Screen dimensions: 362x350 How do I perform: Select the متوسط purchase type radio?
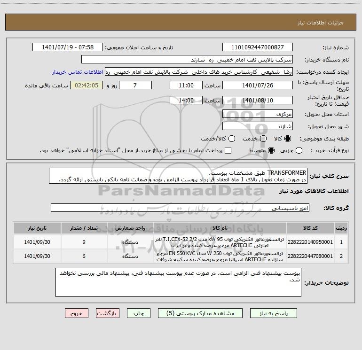[x=271, y=150]
